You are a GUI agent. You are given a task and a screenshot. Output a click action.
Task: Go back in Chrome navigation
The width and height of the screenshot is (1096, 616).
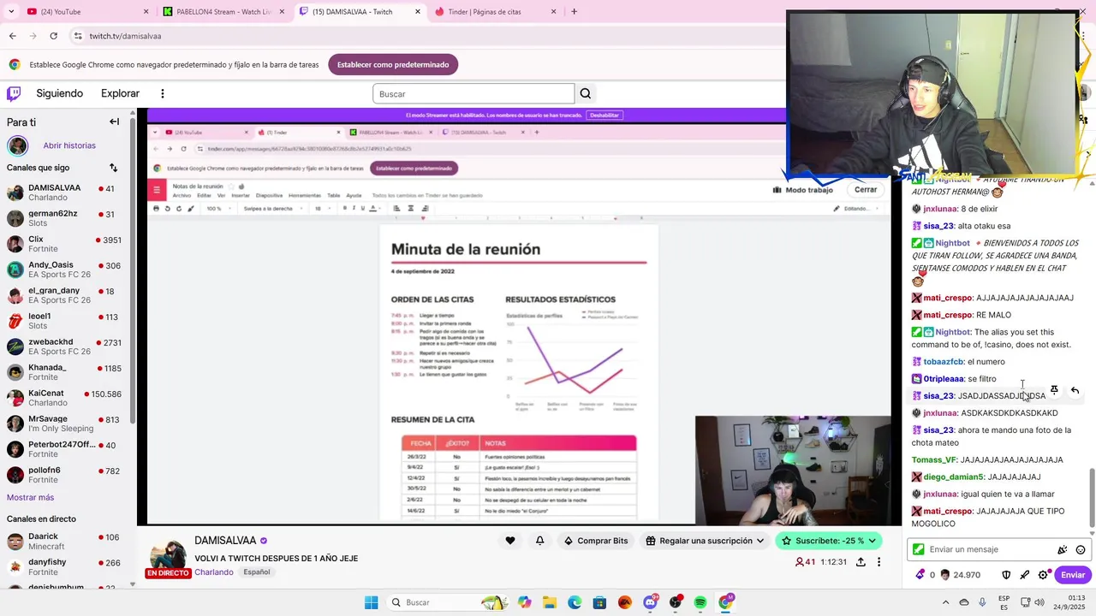click(12, 36)
